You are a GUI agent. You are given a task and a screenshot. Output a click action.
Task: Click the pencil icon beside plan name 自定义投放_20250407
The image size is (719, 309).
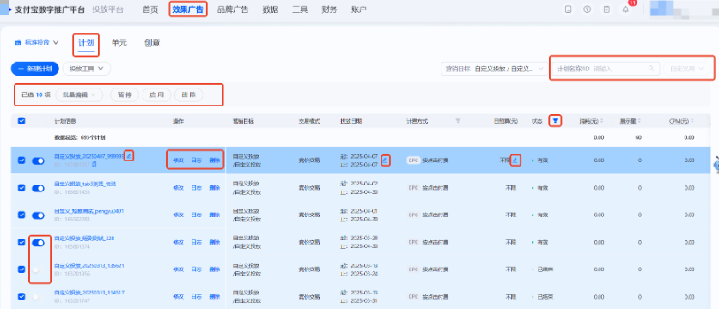point(130,156)
